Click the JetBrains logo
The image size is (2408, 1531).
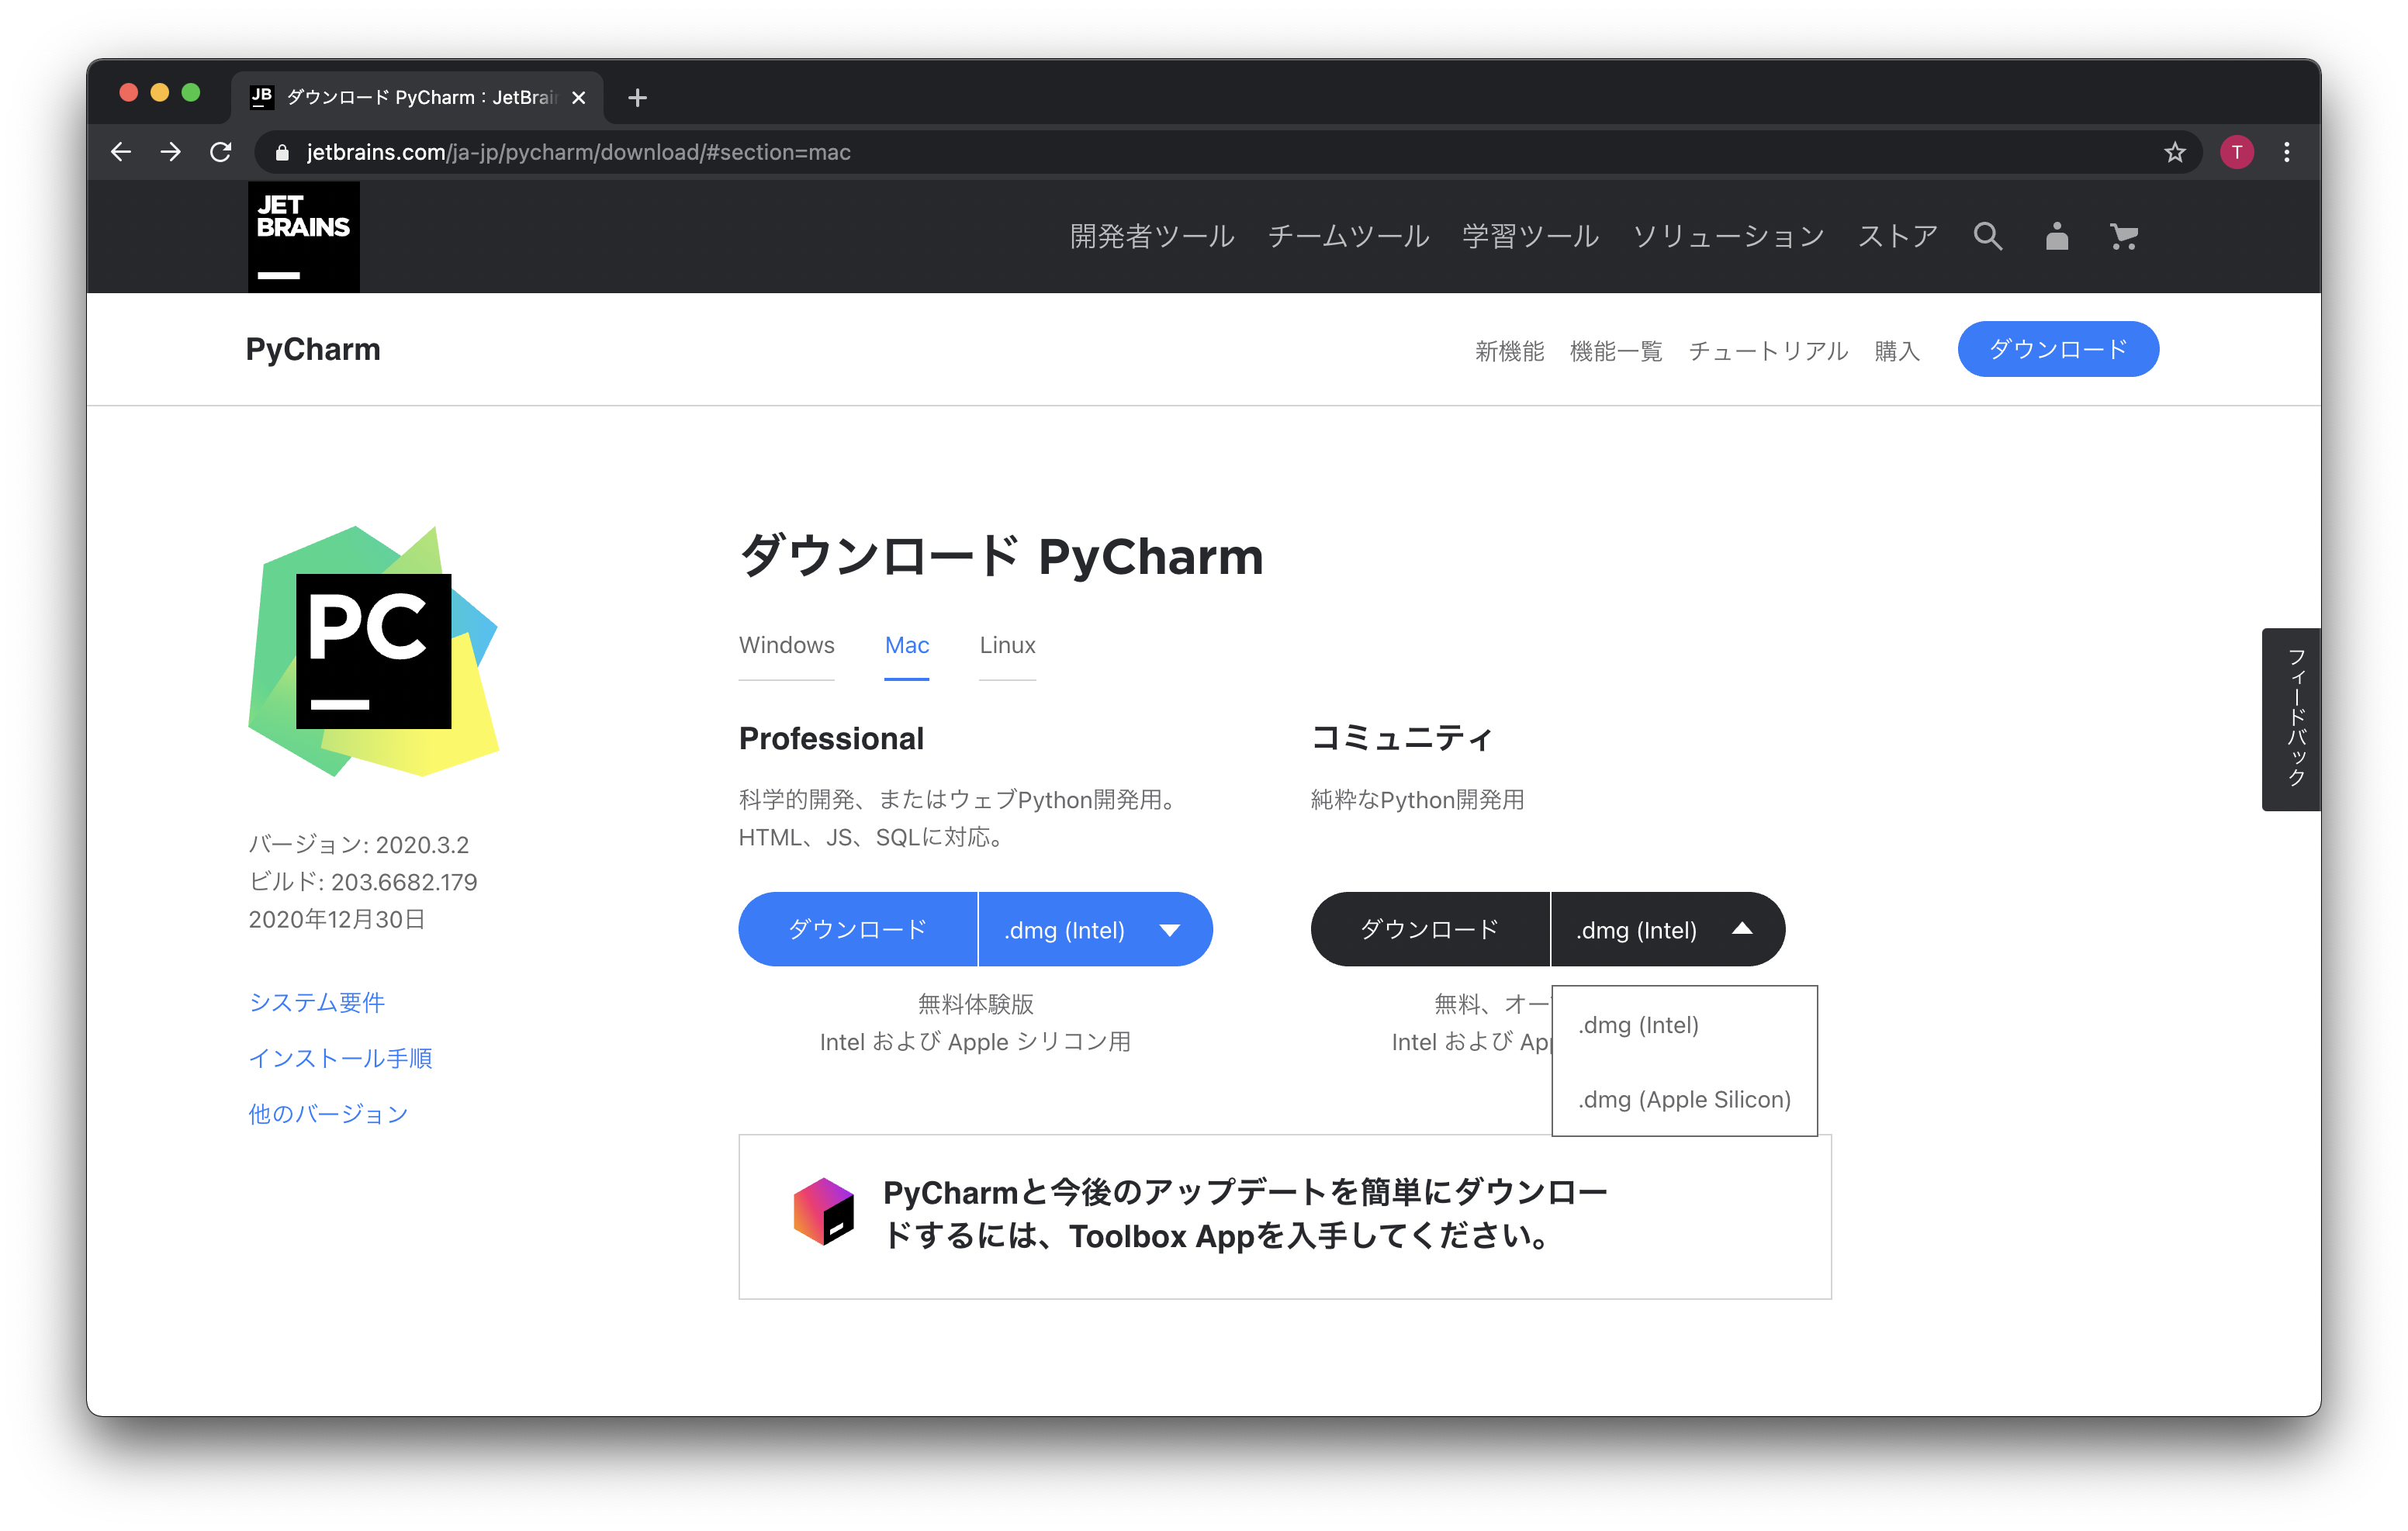[x=304, y=237]
